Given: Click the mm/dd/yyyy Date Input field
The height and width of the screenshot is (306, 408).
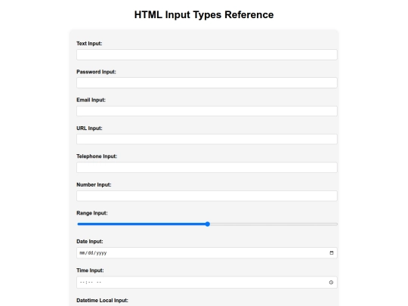Looking at the screenshot, I should tap(207, 253).
